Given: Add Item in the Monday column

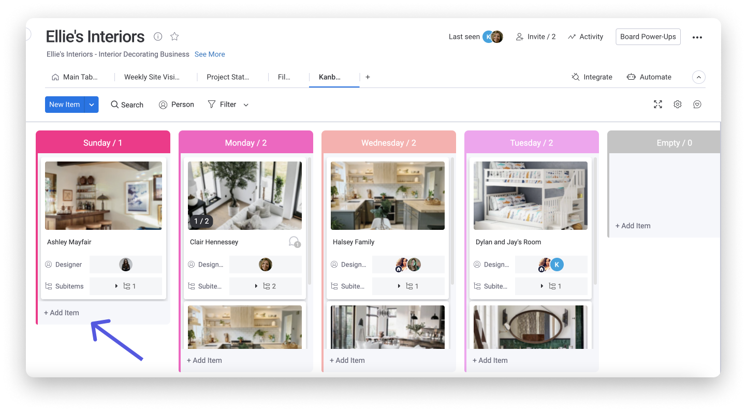Looking at the screenshot, I should pos(204,360).
